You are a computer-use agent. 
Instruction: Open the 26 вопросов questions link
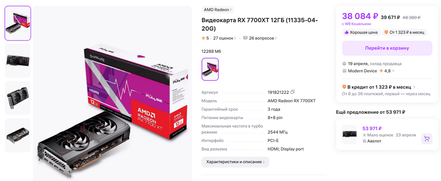[x=263, y=38]
